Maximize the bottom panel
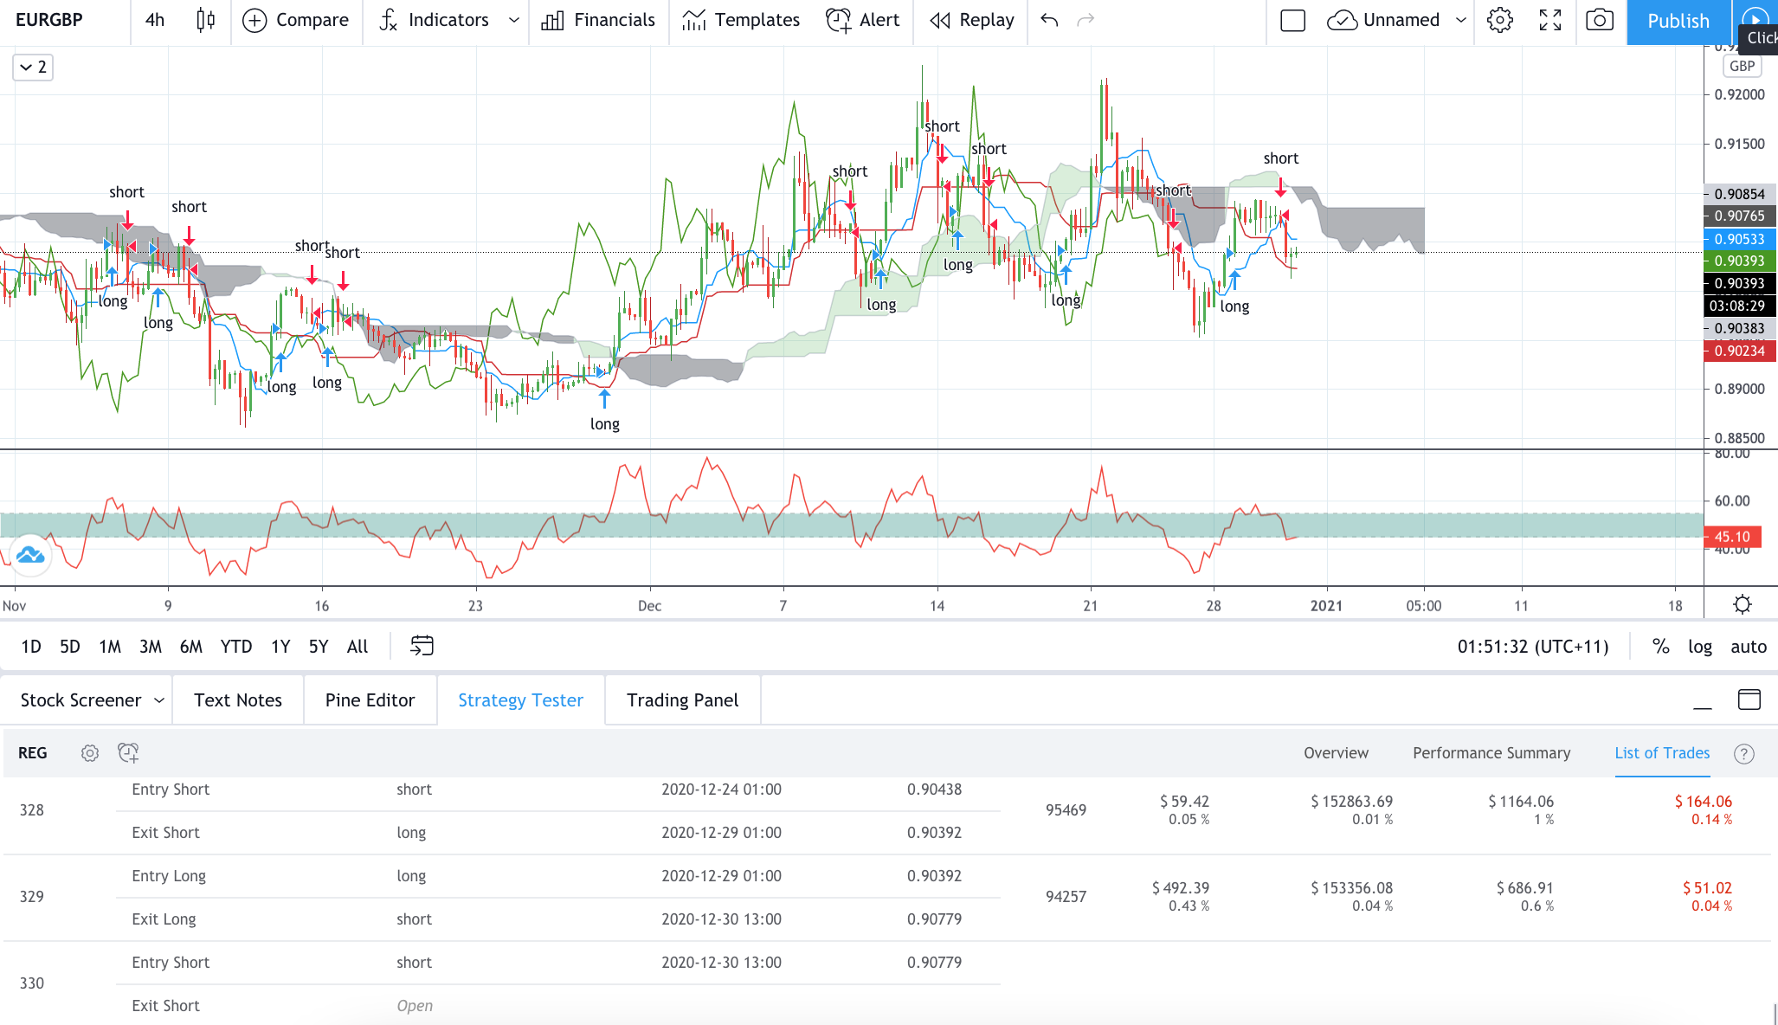The height and width of the screenshot is (1025, 1778). coord(1749,699)
